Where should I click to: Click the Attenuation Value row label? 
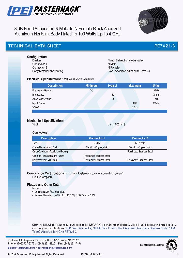42,99
